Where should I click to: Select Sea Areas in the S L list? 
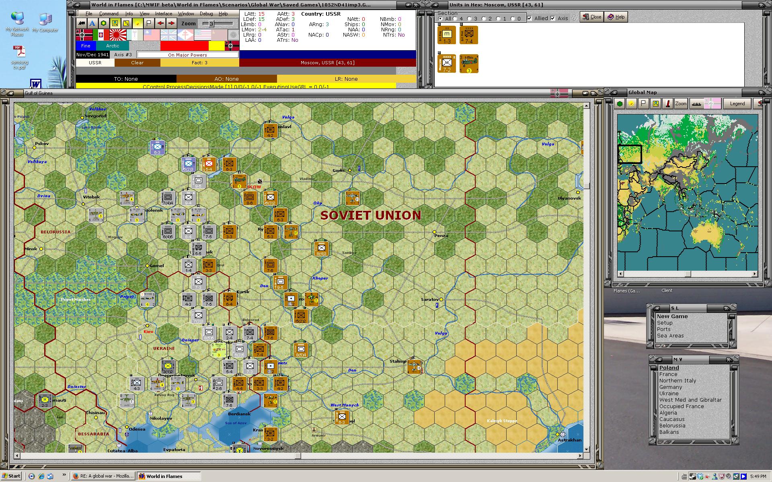(670, 336)
